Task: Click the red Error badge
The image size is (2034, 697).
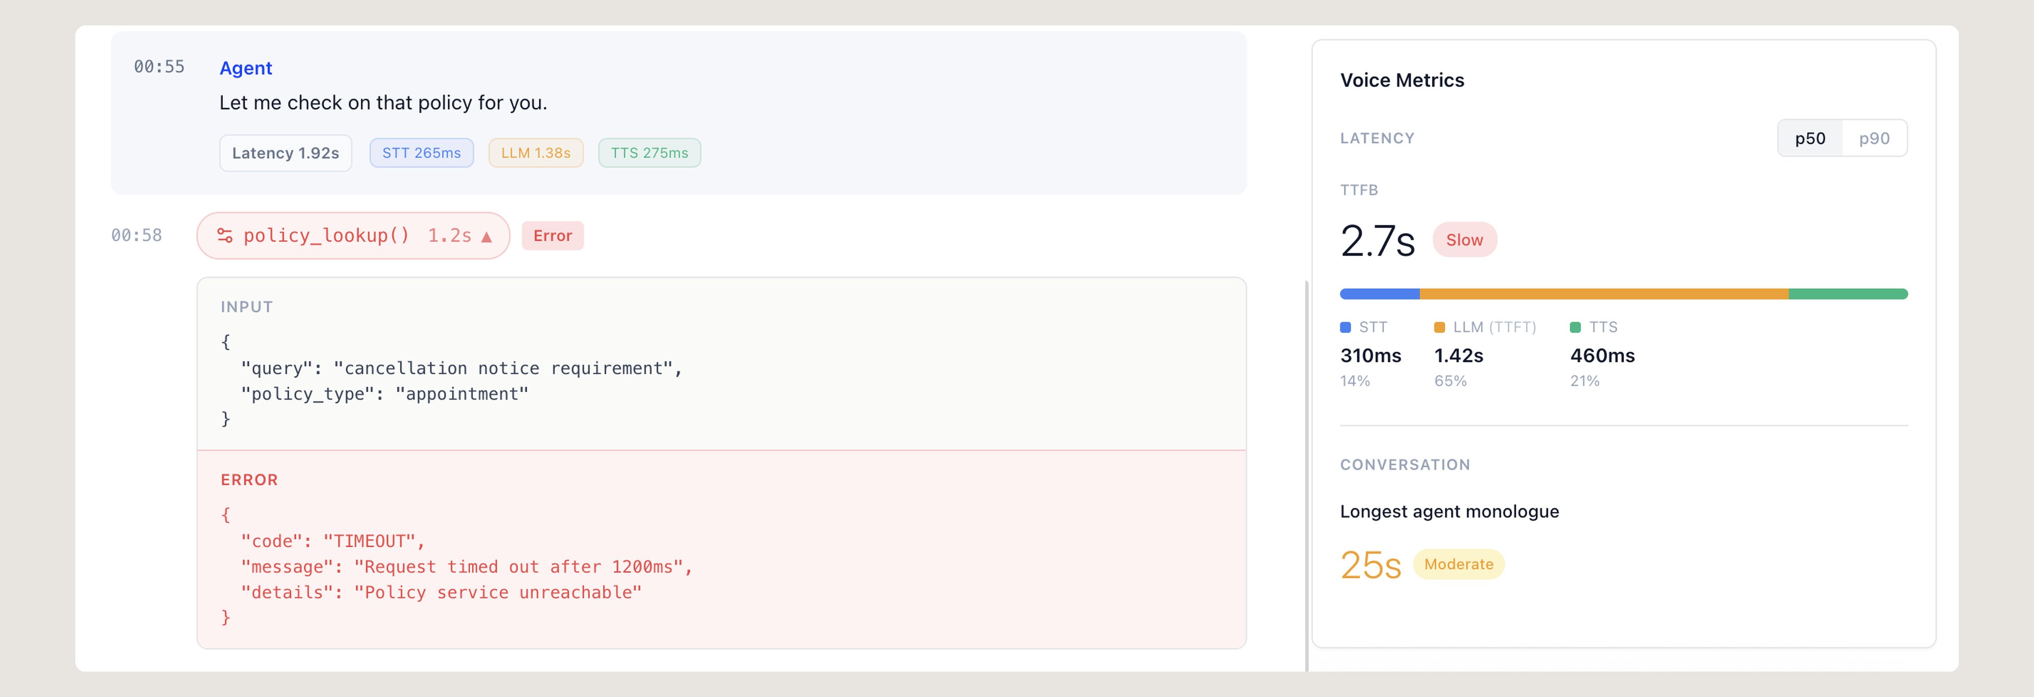Action: (553, 236)
